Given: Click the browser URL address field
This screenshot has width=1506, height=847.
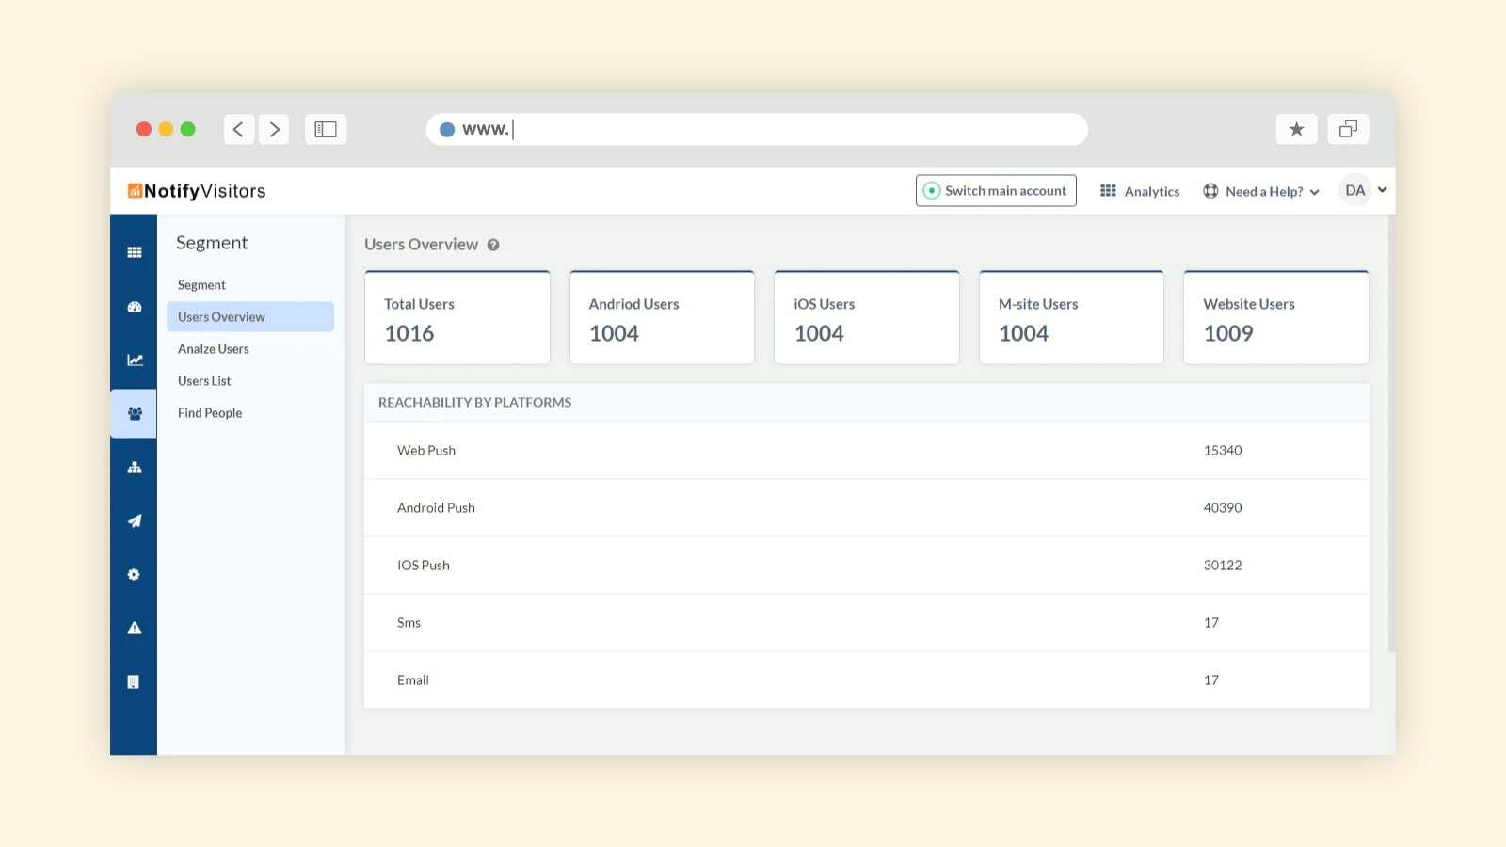Looking at the screenshot, I should [x=757, y=129].
